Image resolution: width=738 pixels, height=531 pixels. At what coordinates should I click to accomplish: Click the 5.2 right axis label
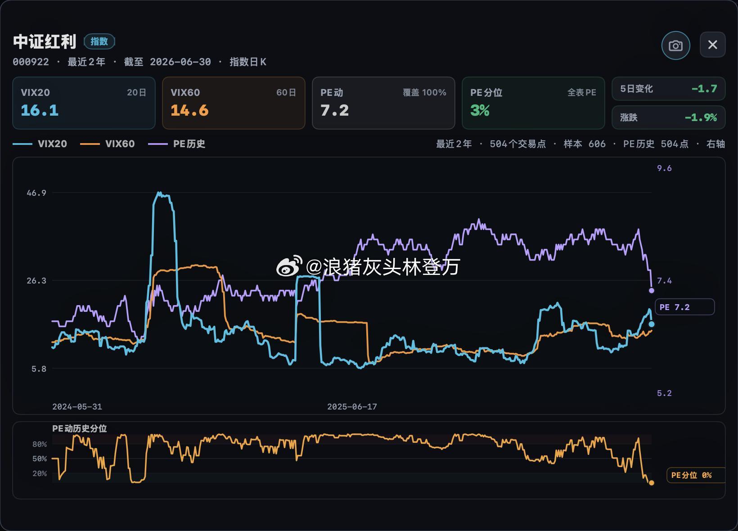click(664, 393)
